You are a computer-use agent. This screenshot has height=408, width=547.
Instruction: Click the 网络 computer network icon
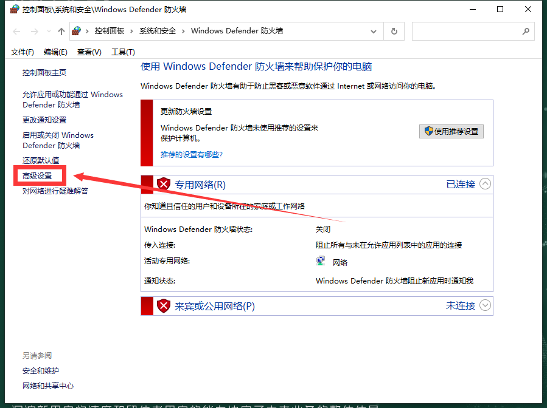[x=320, y=261]
